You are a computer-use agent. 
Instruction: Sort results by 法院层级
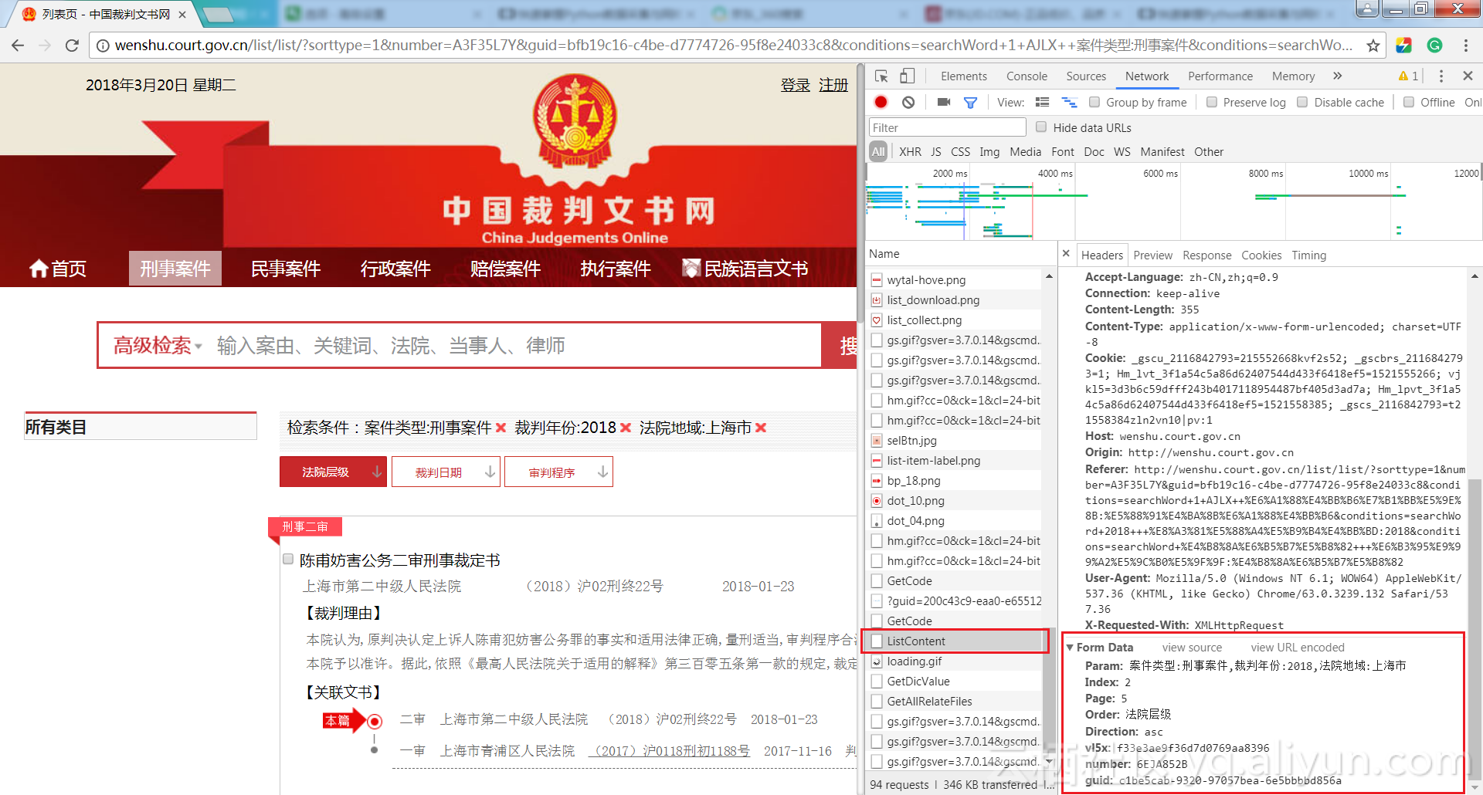point(333,472)
